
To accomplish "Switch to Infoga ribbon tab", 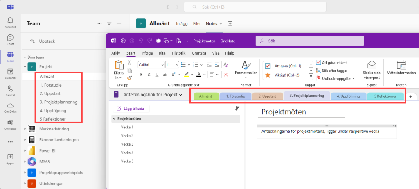I will click(147, 53).
